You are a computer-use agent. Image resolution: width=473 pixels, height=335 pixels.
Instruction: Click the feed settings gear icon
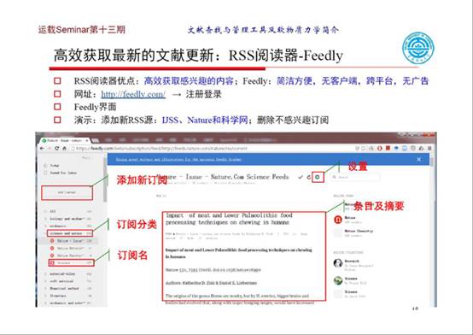(318, 177)
